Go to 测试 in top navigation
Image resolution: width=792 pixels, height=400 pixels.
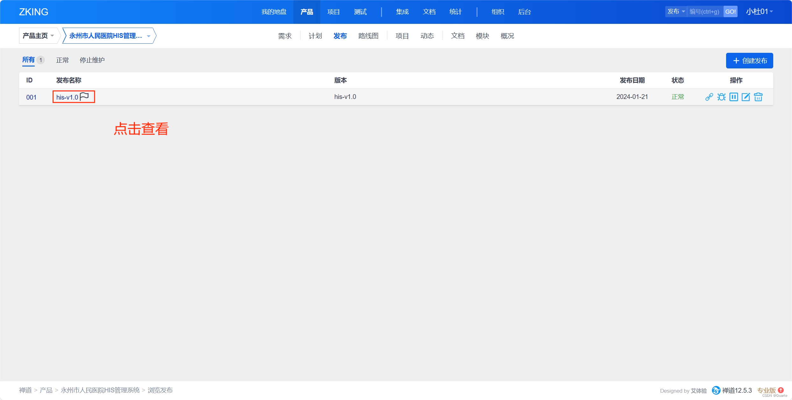click(x=360, y=12)
